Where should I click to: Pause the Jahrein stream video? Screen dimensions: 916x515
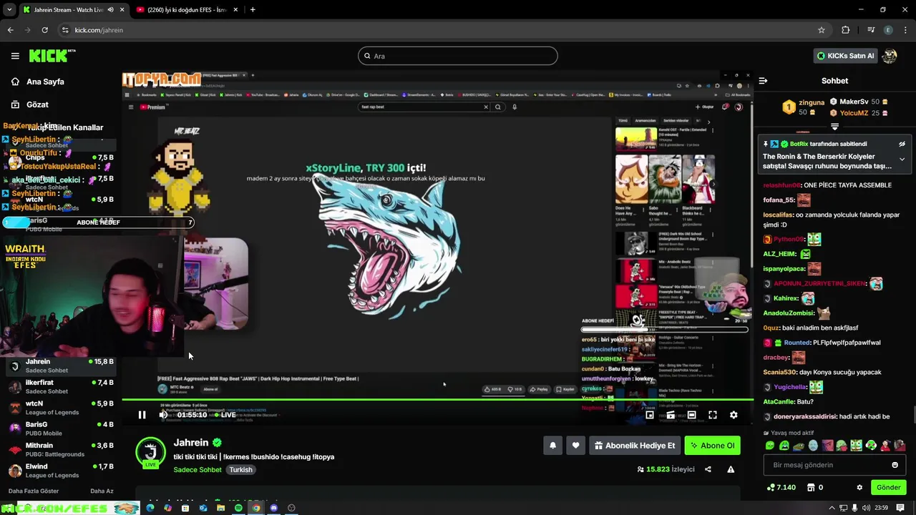point(142,415)
